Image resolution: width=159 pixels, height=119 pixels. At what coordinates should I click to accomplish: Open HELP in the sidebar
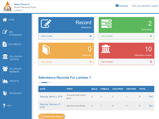(9, 106)
